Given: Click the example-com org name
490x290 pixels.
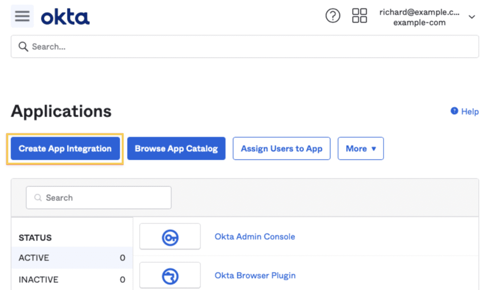Looking at the screenshot, I should coord(419,23).
